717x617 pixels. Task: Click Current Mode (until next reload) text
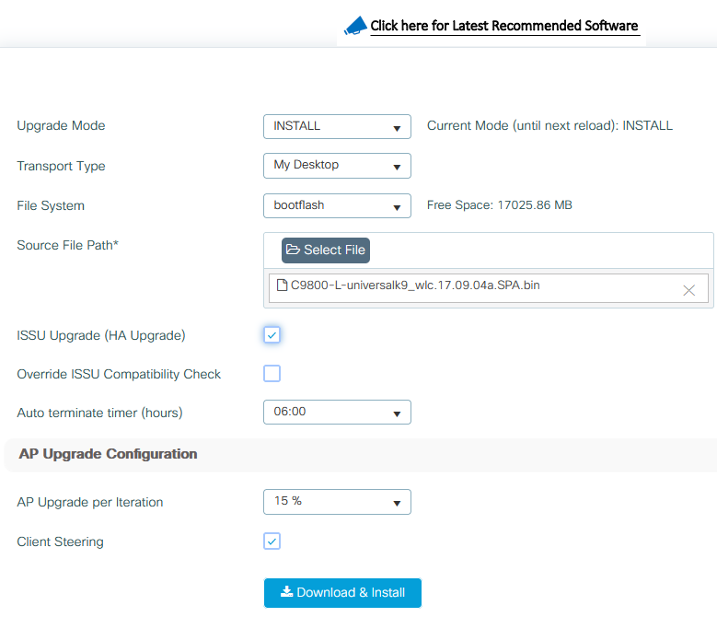click(549, 126)
